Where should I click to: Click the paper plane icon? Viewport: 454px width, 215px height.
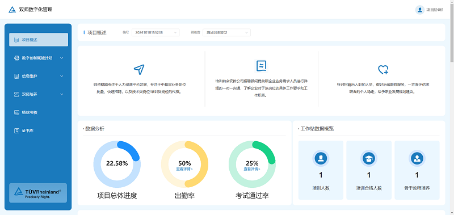coord(139,69)
